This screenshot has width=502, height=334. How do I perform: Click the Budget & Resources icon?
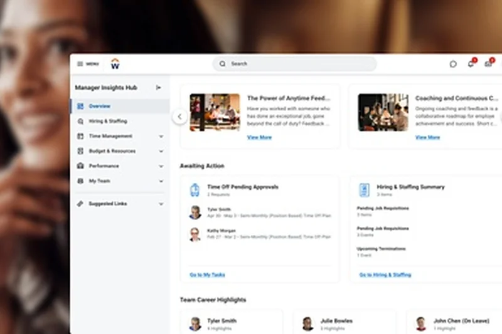(x=80, y=151)
